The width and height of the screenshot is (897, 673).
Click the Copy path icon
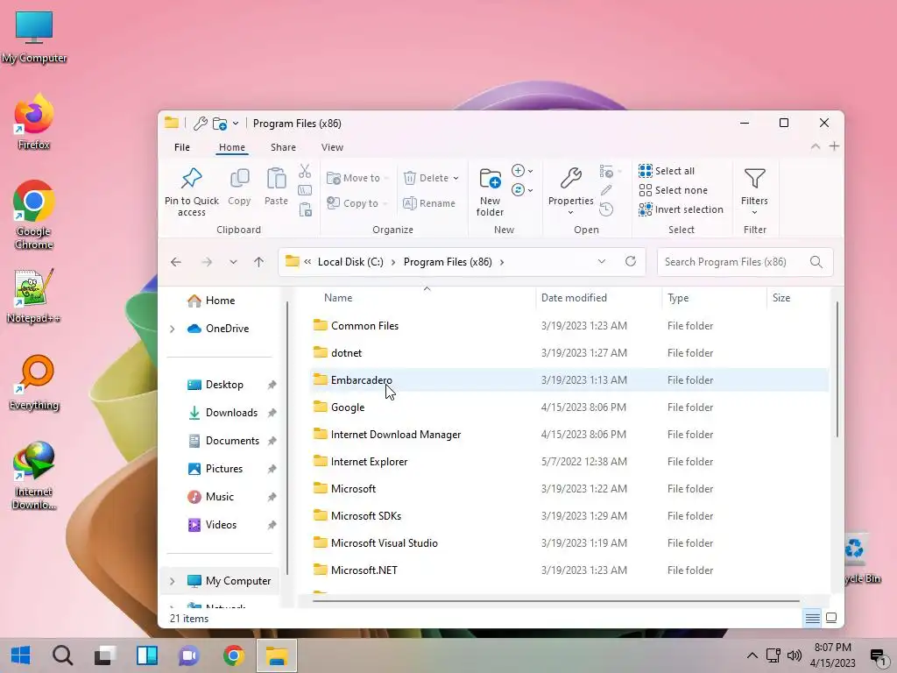[305, 190]
